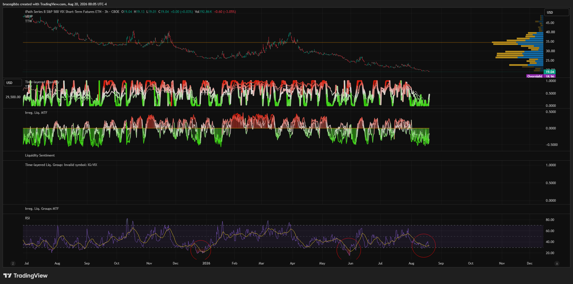This screenshot has height=284, width=573.
Task: Select the Time-layered Liquidity indicator label
Action: (x=42, y=82)
